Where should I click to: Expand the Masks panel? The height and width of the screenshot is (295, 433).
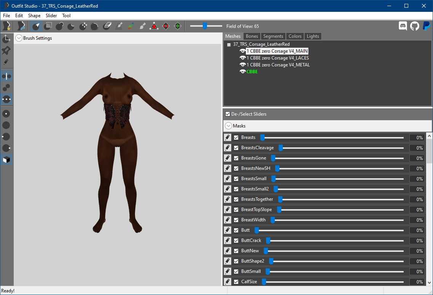(x=228, y=126)
